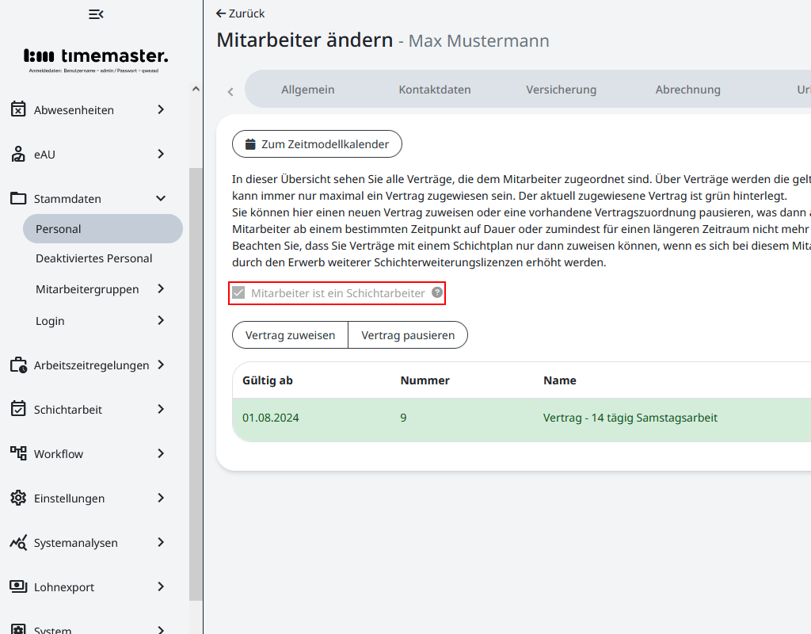Collapse the Stammdaten section
This screenshot has height=634, width=811.
[x=162, y=198]
